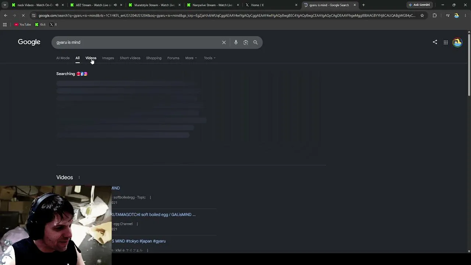Open KUTAMAGOTCHI soft boiled egg video link
Screen dimensions: 471x265
[153, 215]
